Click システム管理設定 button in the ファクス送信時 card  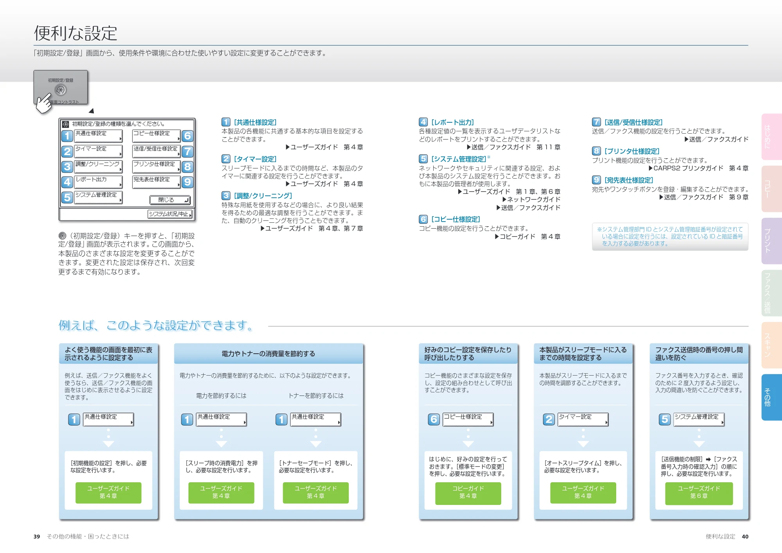(x=699, y=419)
